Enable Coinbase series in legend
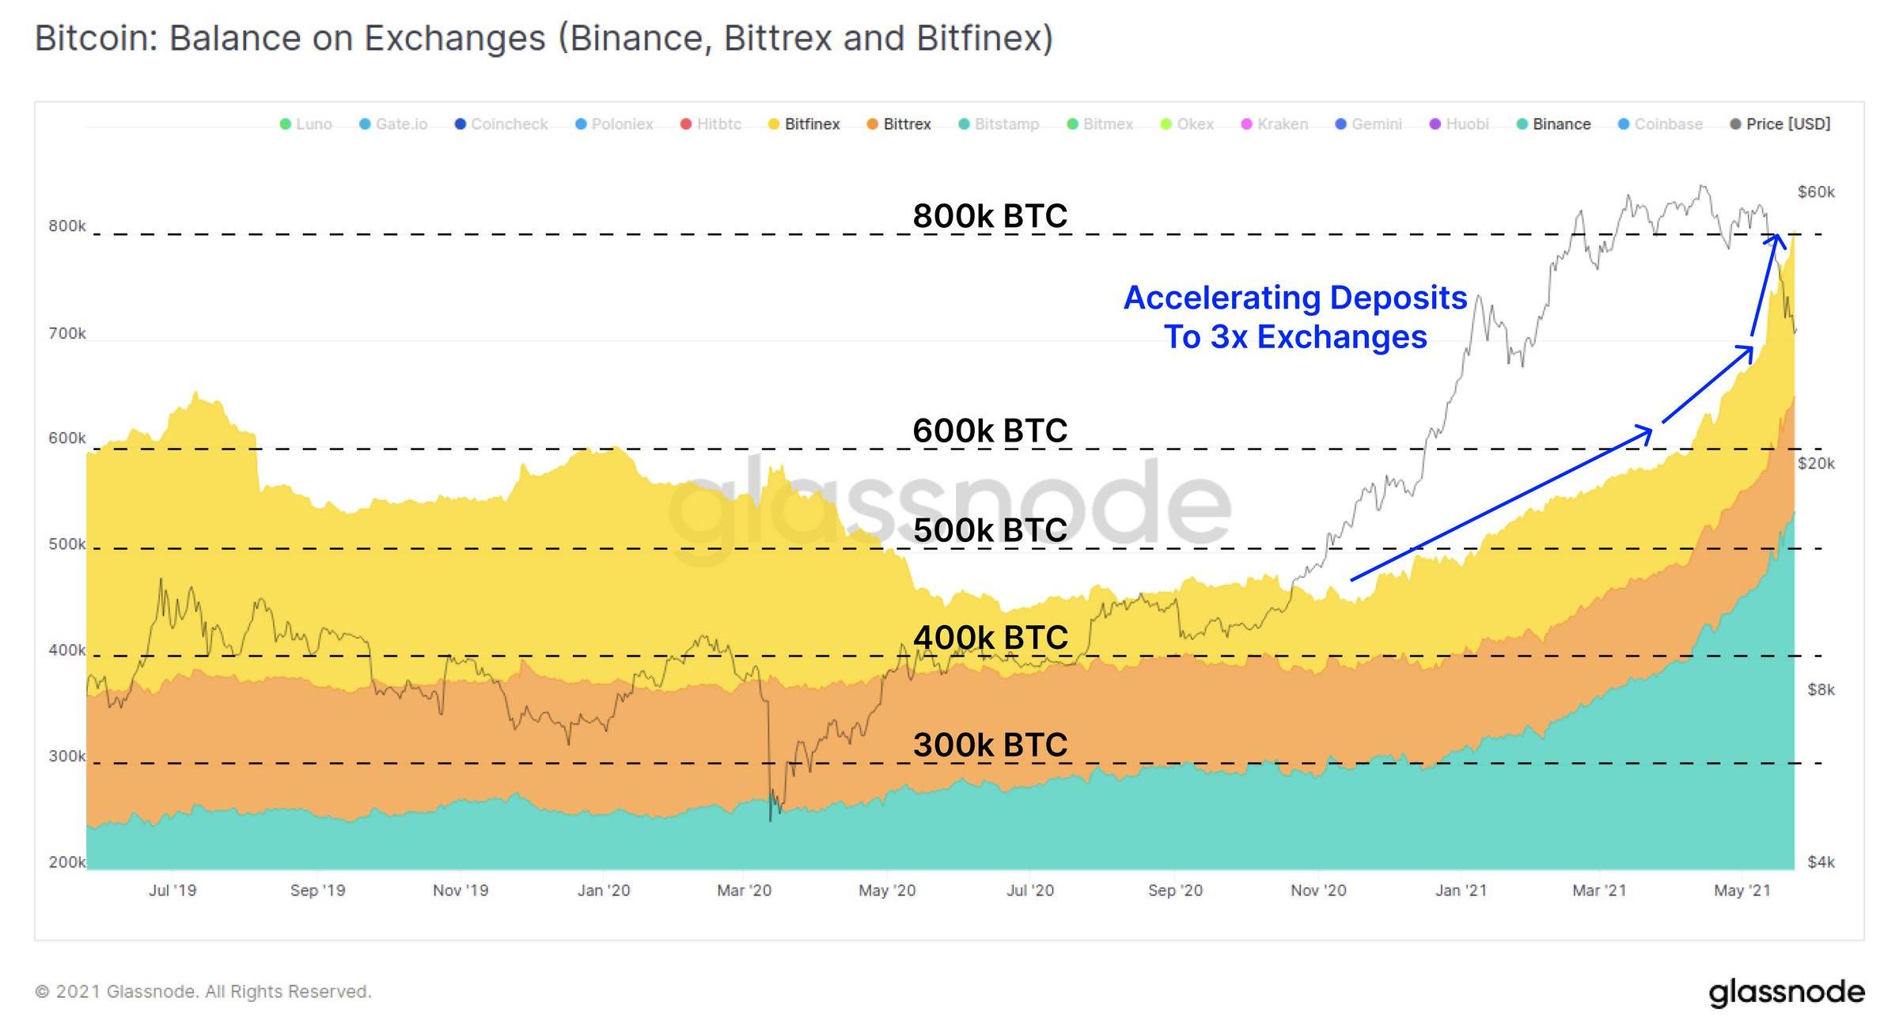Image resolution: width=1899 pixels, height=1020 pixels. 1668,124
